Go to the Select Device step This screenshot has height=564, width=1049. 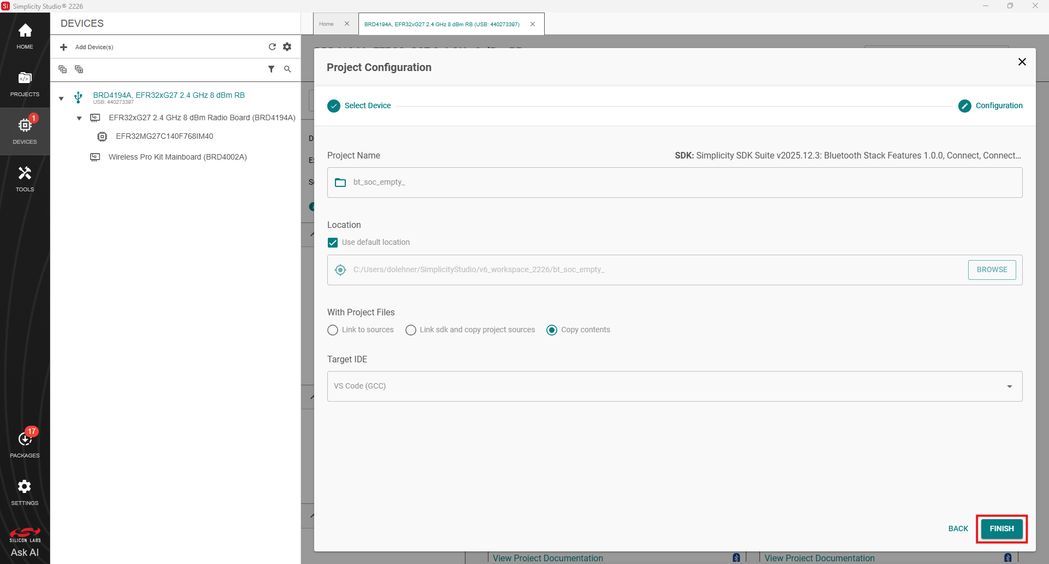[359, 106]
